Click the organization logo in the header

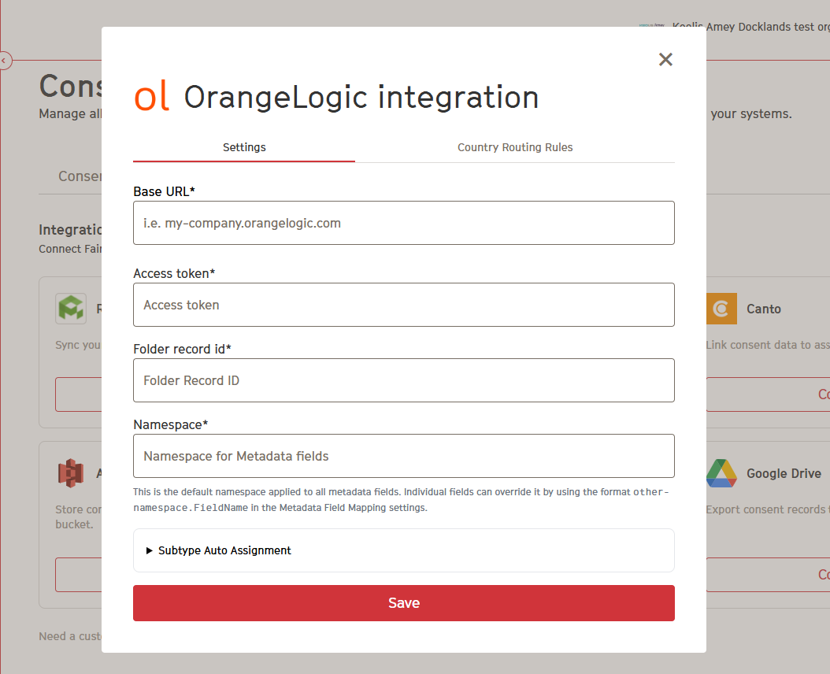tap(651, 25)
